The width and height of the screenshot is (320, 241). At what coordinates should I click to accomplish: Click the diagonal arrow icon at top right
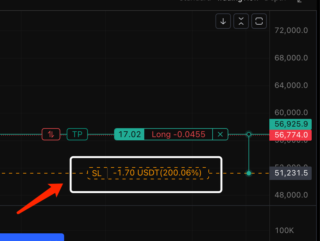[x=300, y=1]
